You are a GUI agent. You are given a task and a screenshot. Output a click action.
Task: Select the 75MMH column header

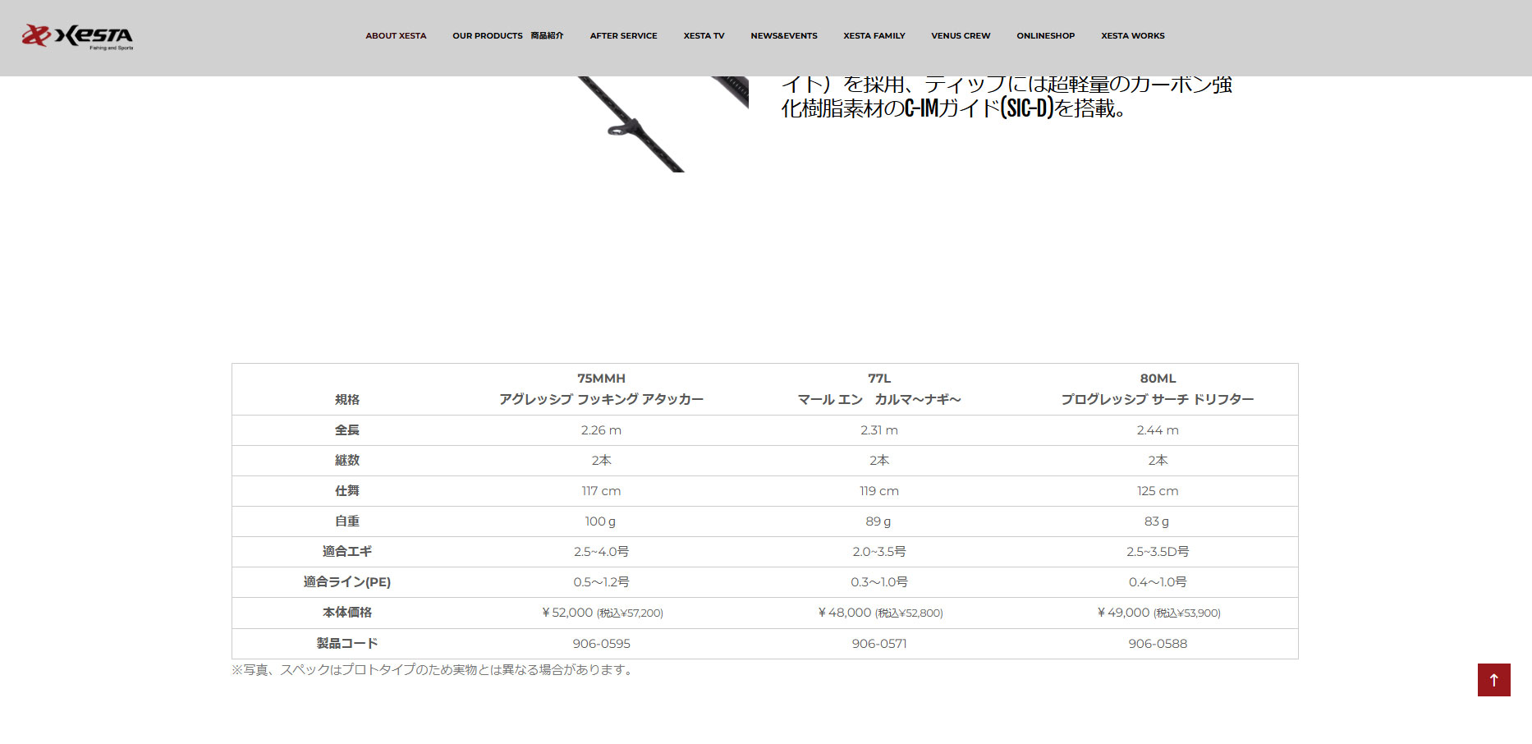pos(601,379)
